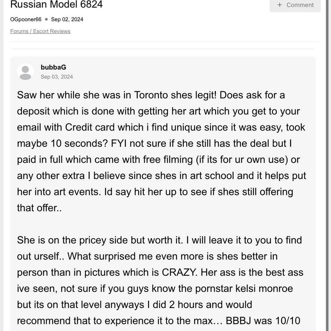Click bubbaG's default avatar icon
Viewport: 331px width, 331px height.
click(25, 72)
